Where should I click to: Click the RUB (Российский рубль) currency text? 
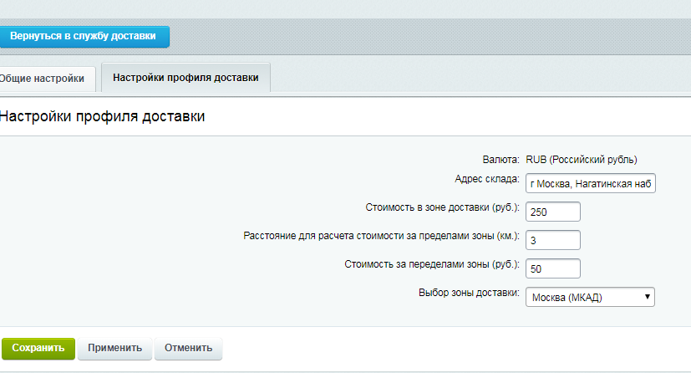582,160
